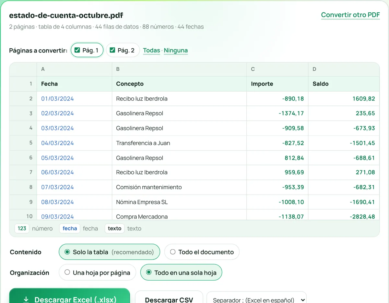Click file name estado-de-cuenta-octubre.pdf

[x=66, y=15]
